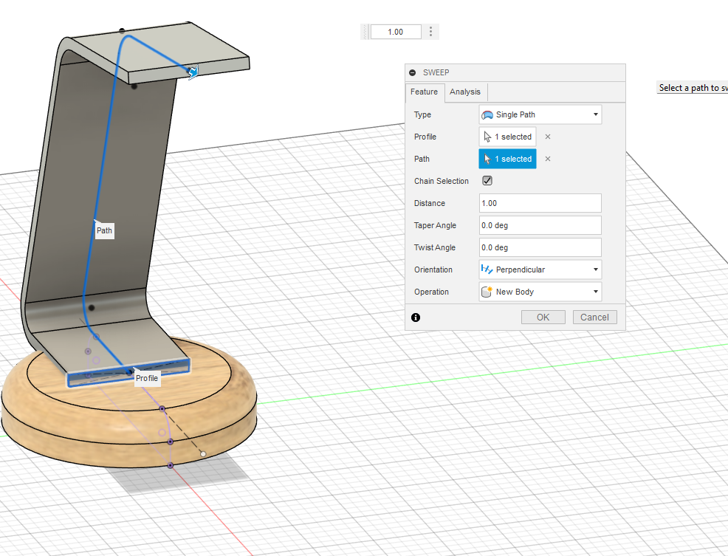Image resolution: width=728 pixels, height=556 pixels.
Task: Expand the Orientation dropdown set to Perpendicular
Action: [540, 270]
